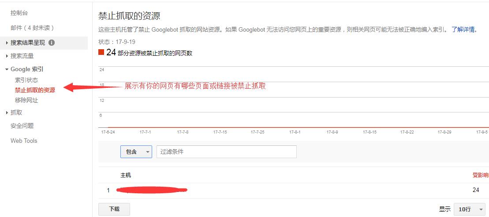Click the 部分资源被禁止抓取的网页数 legend label
This screenshot has width=489, height=217.
tap(155, 53)
